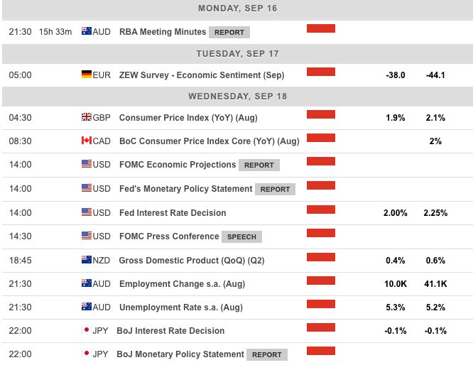Image resolution: width=473 pixels, height=365 pixels.
Task: Click the US flag beside Fed Interest Rate Decision
Action: [x=87, y=213]
